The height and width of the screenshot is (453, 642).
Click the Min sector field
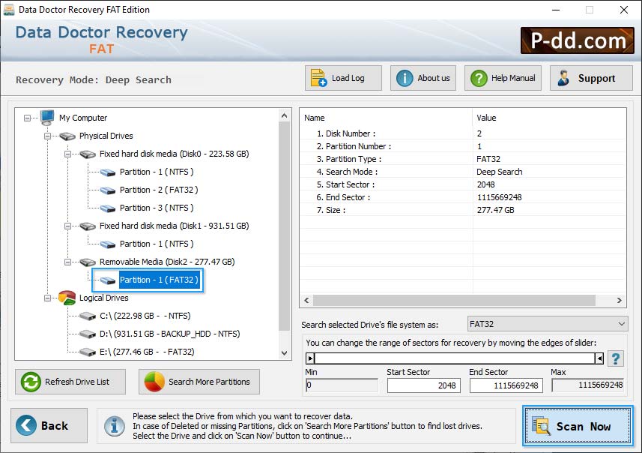click(x=342, y=385)
